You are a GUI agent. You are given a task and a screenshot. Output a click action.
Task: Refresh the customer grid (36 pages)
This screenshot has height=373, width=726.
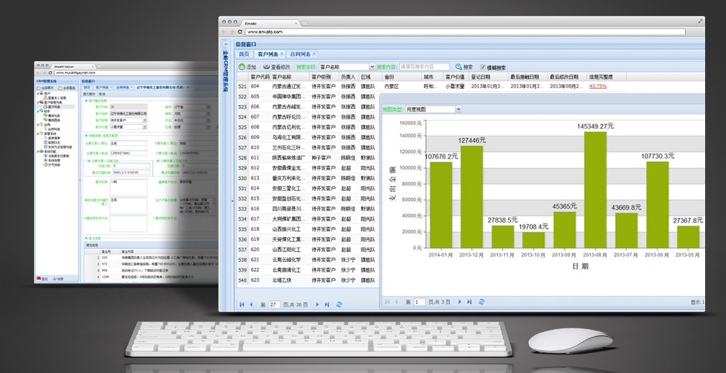point(339,304)
